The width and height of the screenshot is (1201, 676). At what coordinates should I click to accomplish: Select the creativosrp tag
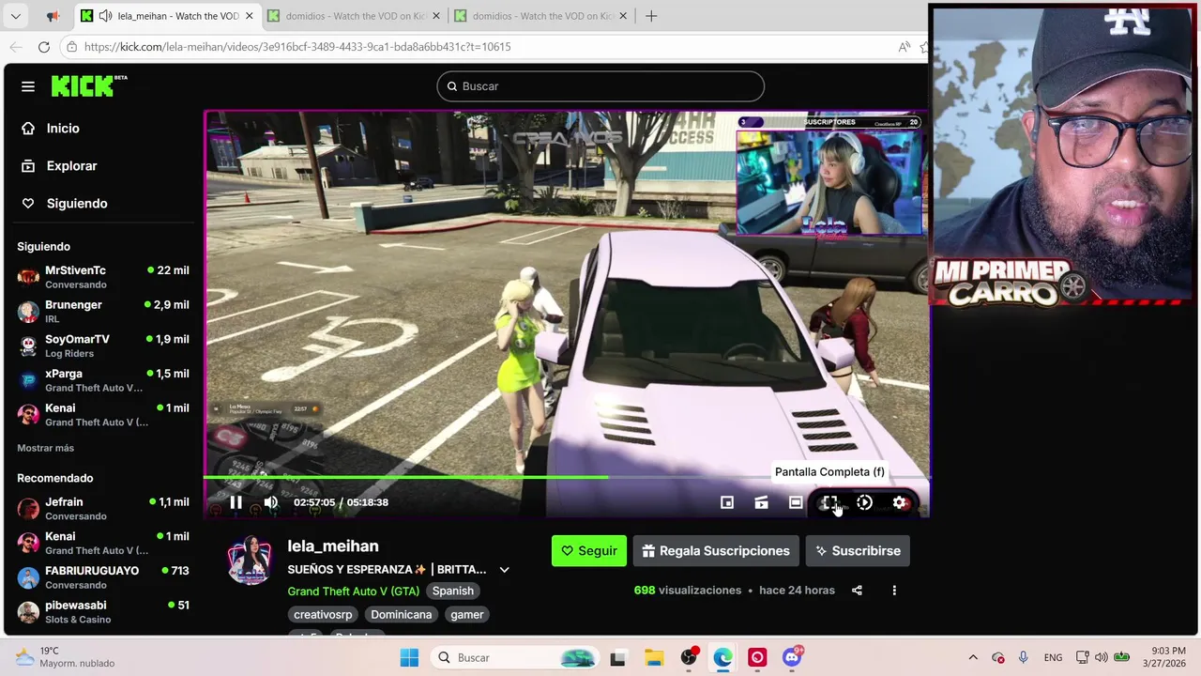coord(323,615)
